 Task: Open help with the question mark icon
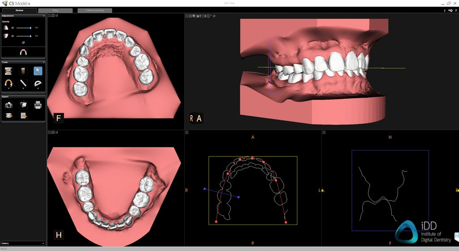[x=456, y=10]
